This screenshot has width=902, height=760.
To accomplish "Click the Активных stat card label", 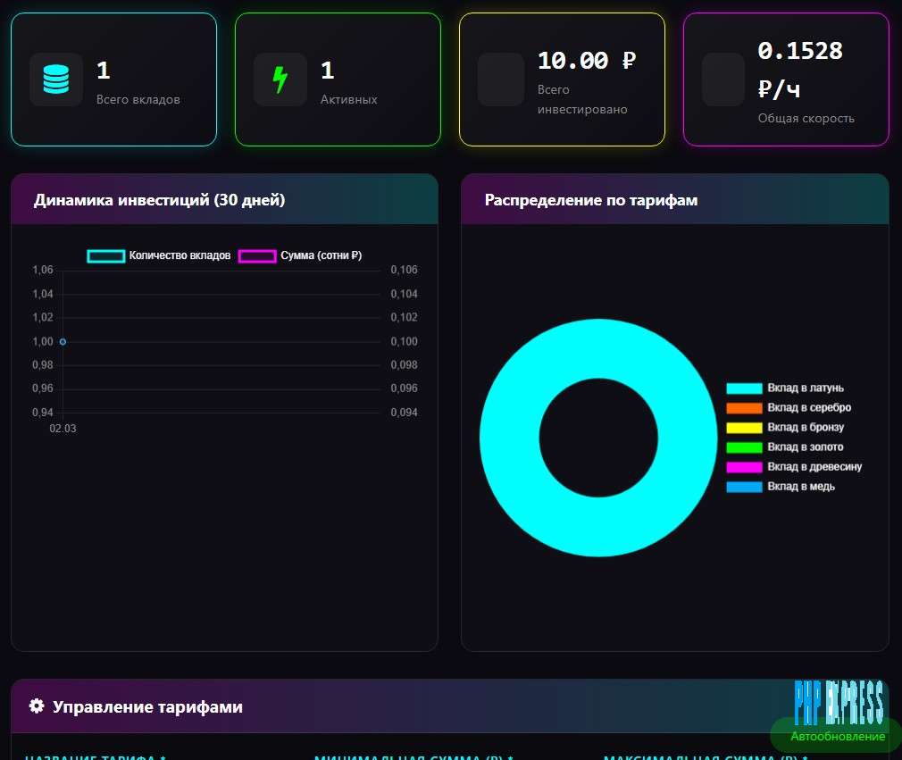I will click(348, 99).
